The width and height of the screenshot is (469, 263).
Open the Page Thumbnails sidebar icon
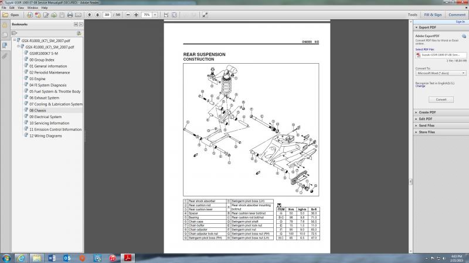click(5, 35)
